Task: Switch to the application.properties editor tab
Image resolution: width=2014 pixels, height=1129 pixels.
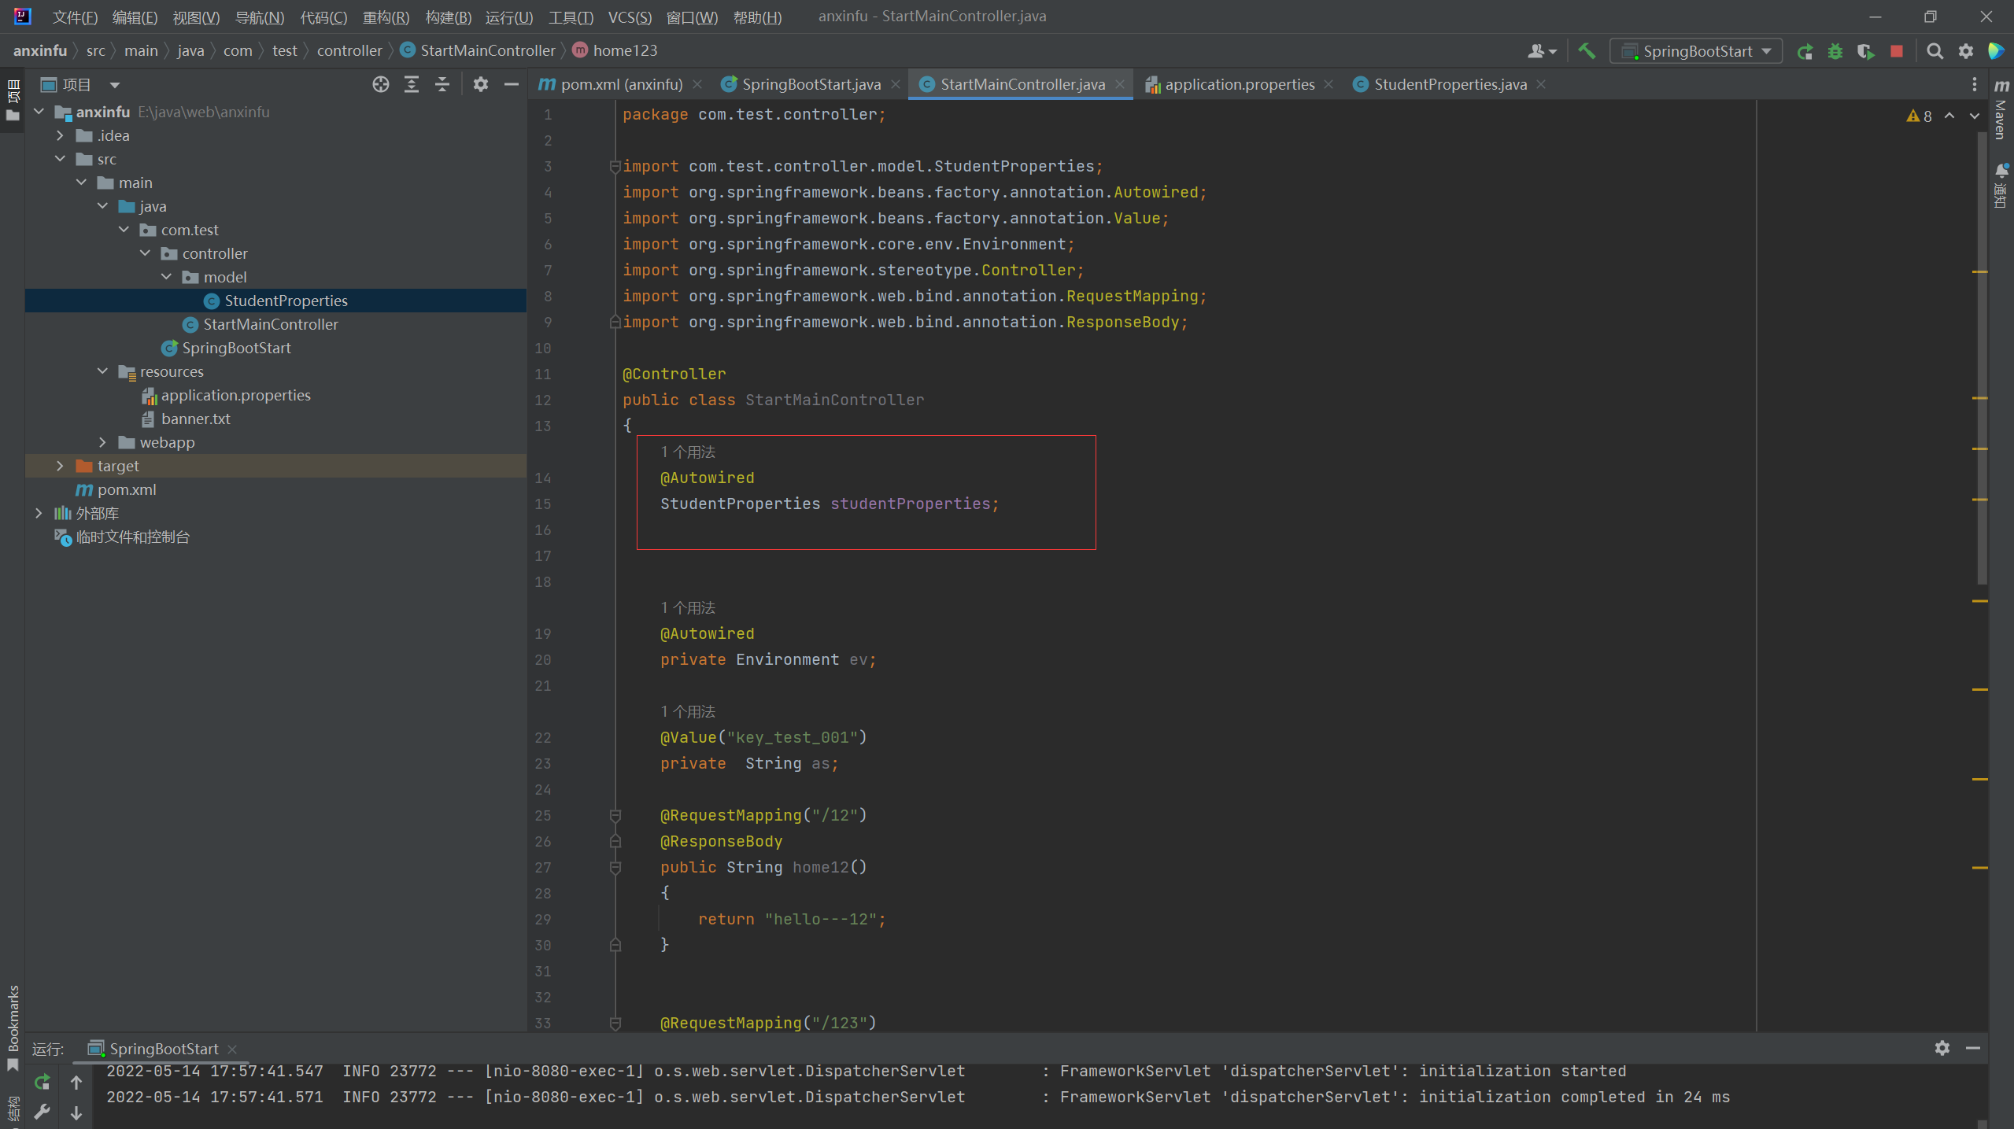Action: (1239, 84)
